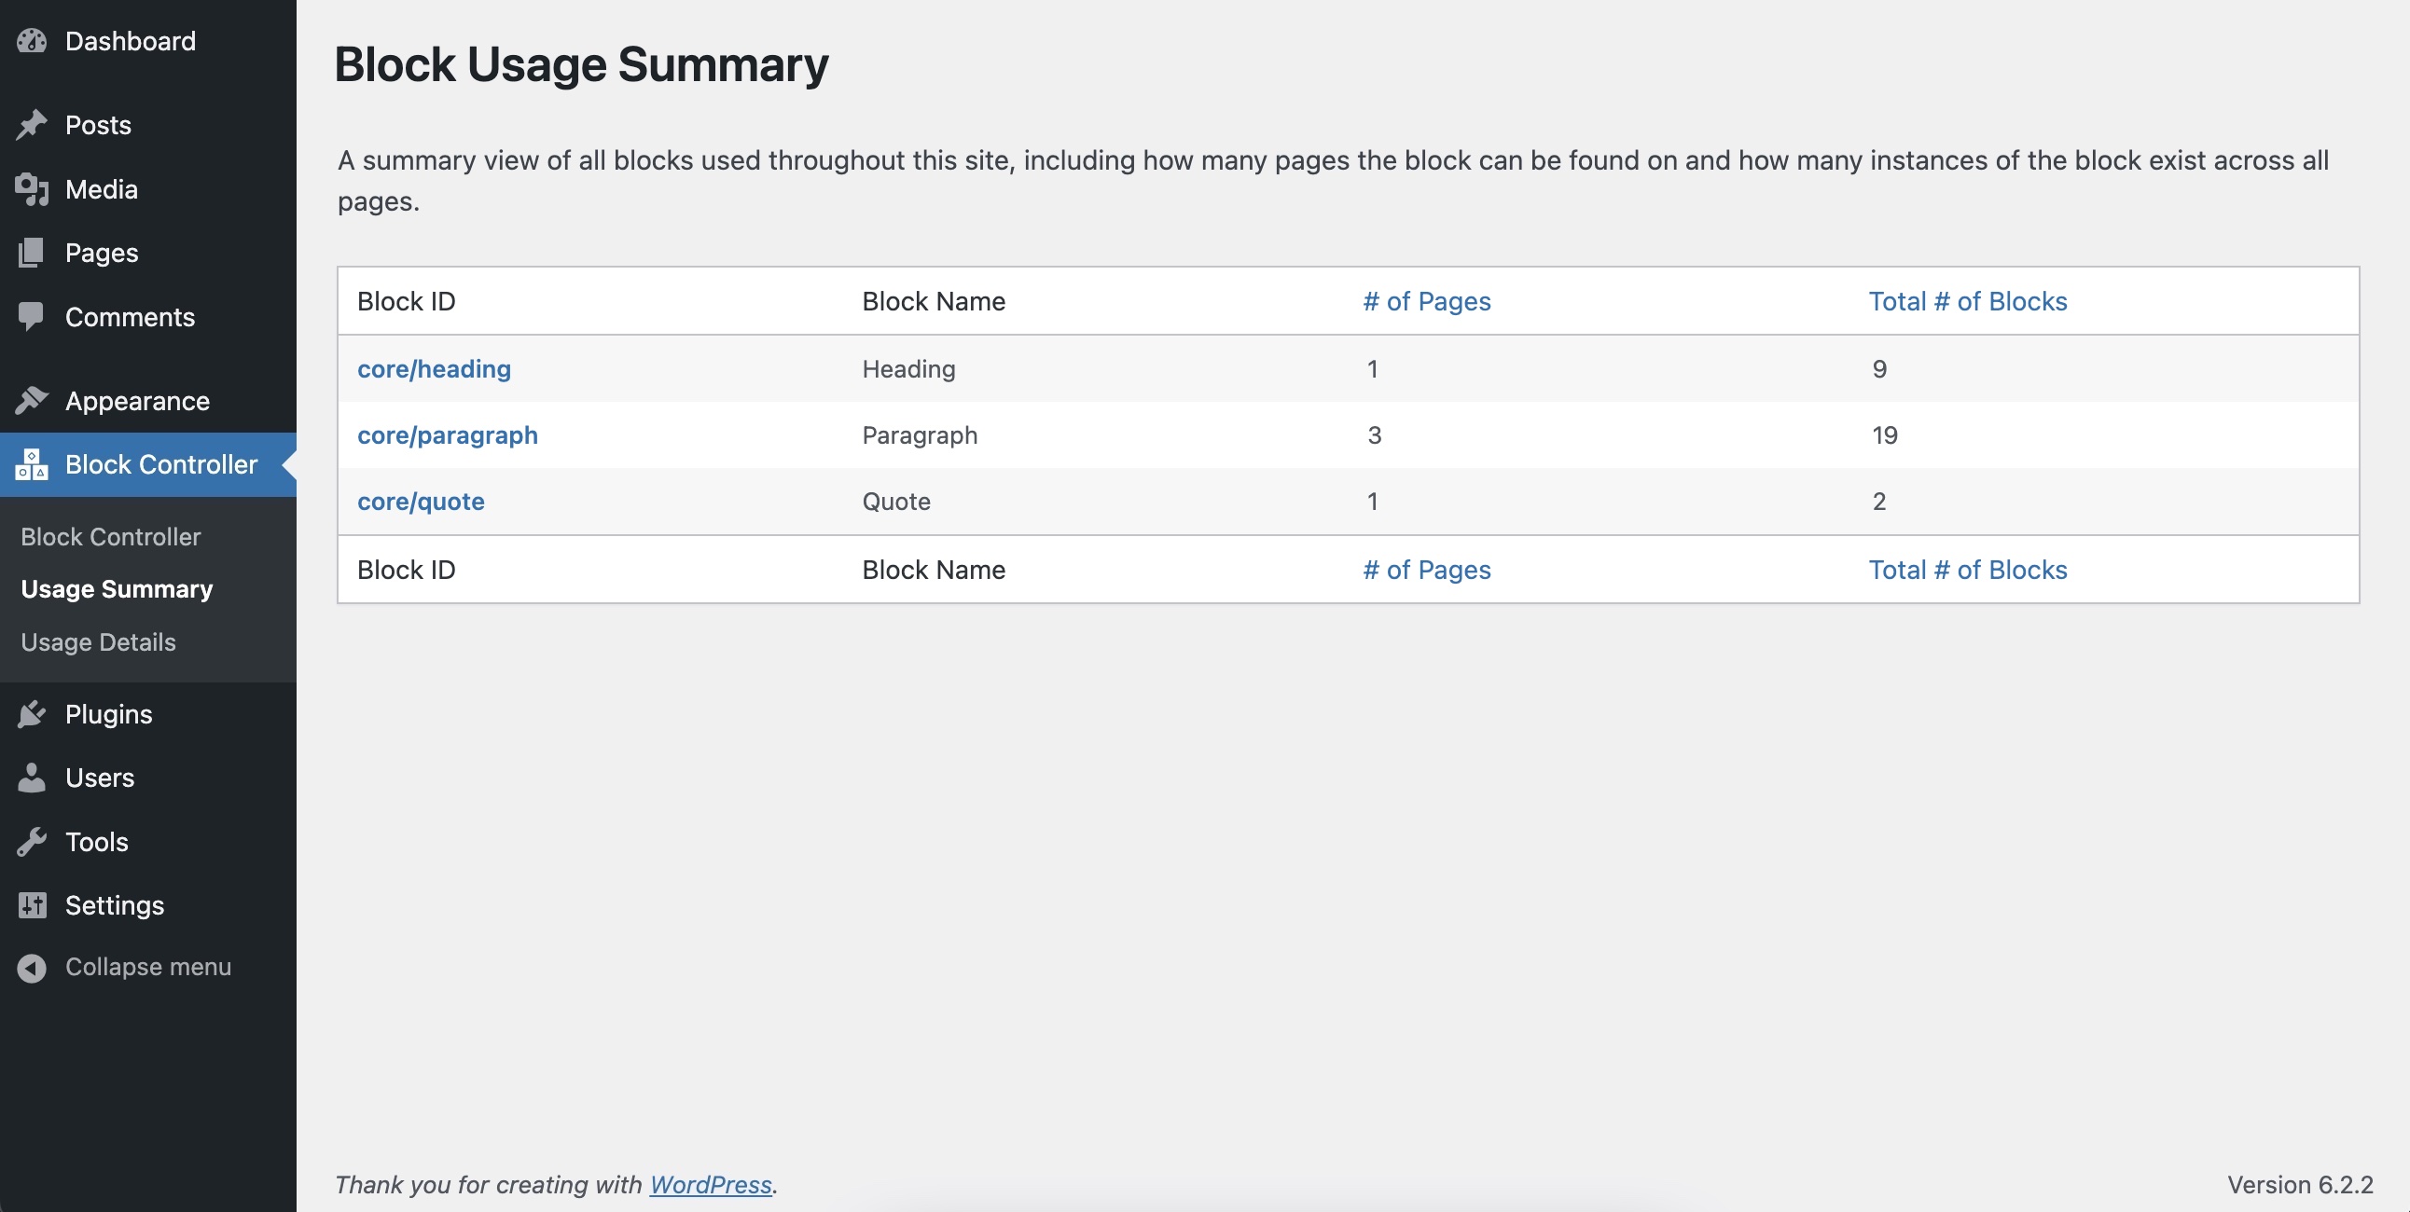The image size is (2410, 1212).
Task: Click the Pages icon in sidebar
Action: click(32, 253)
